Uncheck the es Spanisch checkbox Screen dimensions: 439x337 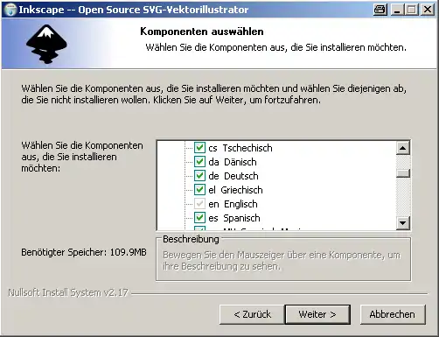(x=199, y=218)
